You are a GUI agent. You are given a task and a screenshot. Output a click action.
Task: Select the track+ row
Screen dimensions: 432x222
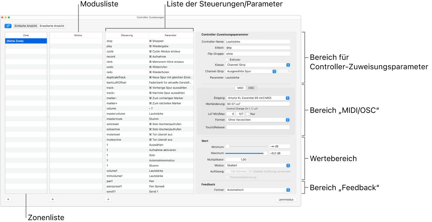coord(149,93)
